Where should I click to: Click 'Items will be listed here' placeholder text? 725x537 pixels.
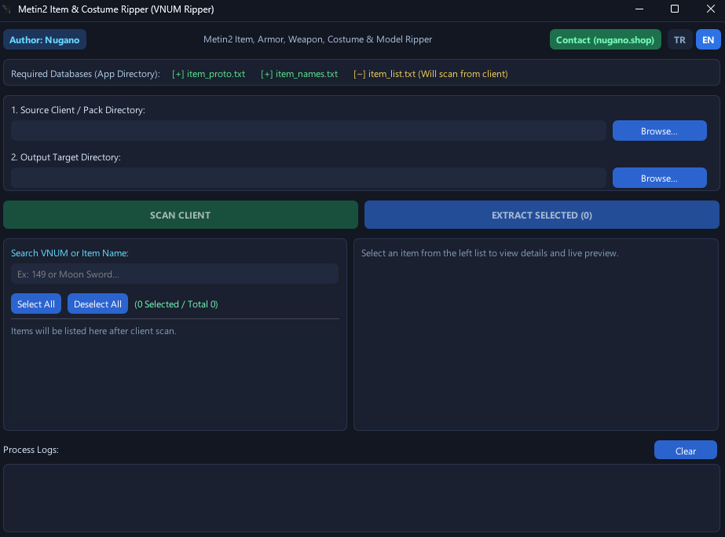93,331
